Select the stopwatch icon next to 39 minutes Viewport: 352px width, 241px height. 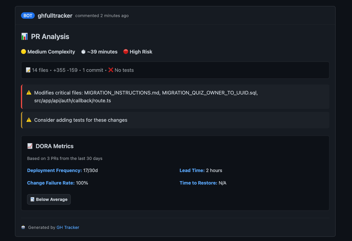83,52
